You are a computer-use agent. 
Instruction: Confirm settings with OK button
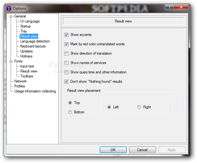click(x=113, y=150)
